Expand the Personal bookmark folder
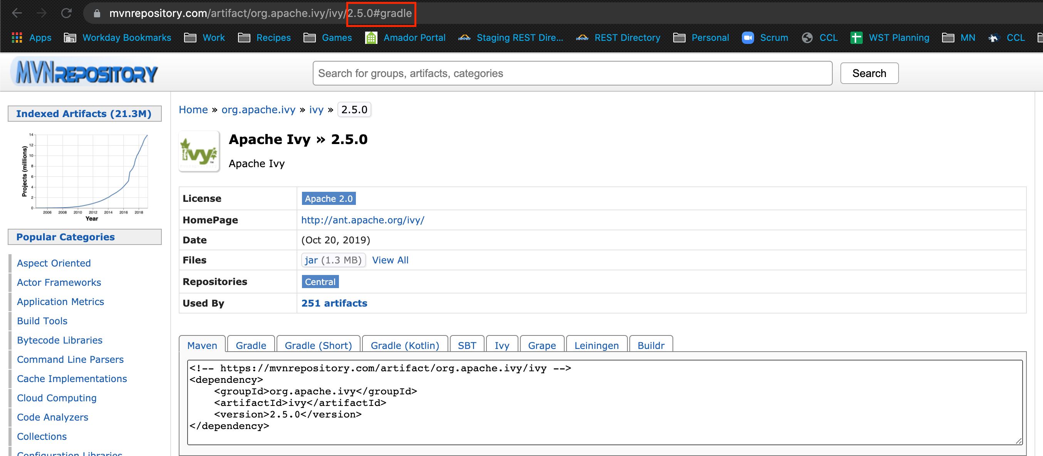1043x456 pixels. (701, 38)
